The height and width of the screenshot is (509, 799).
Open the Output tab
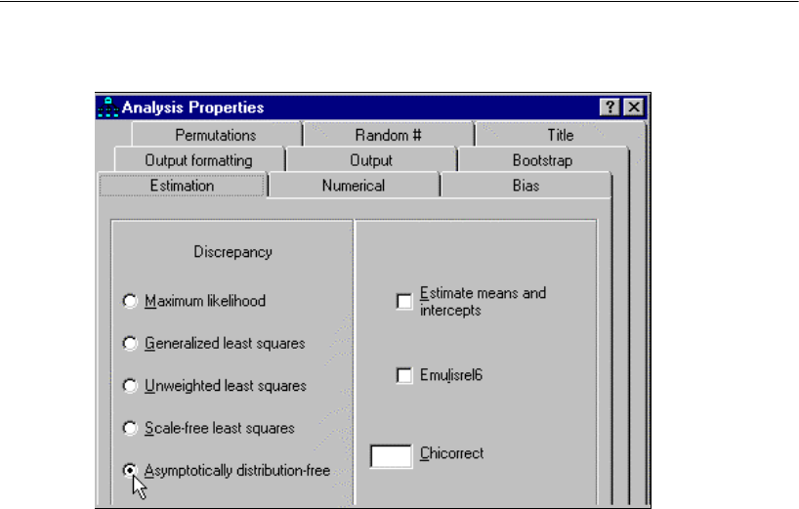[x=371, y=160]
